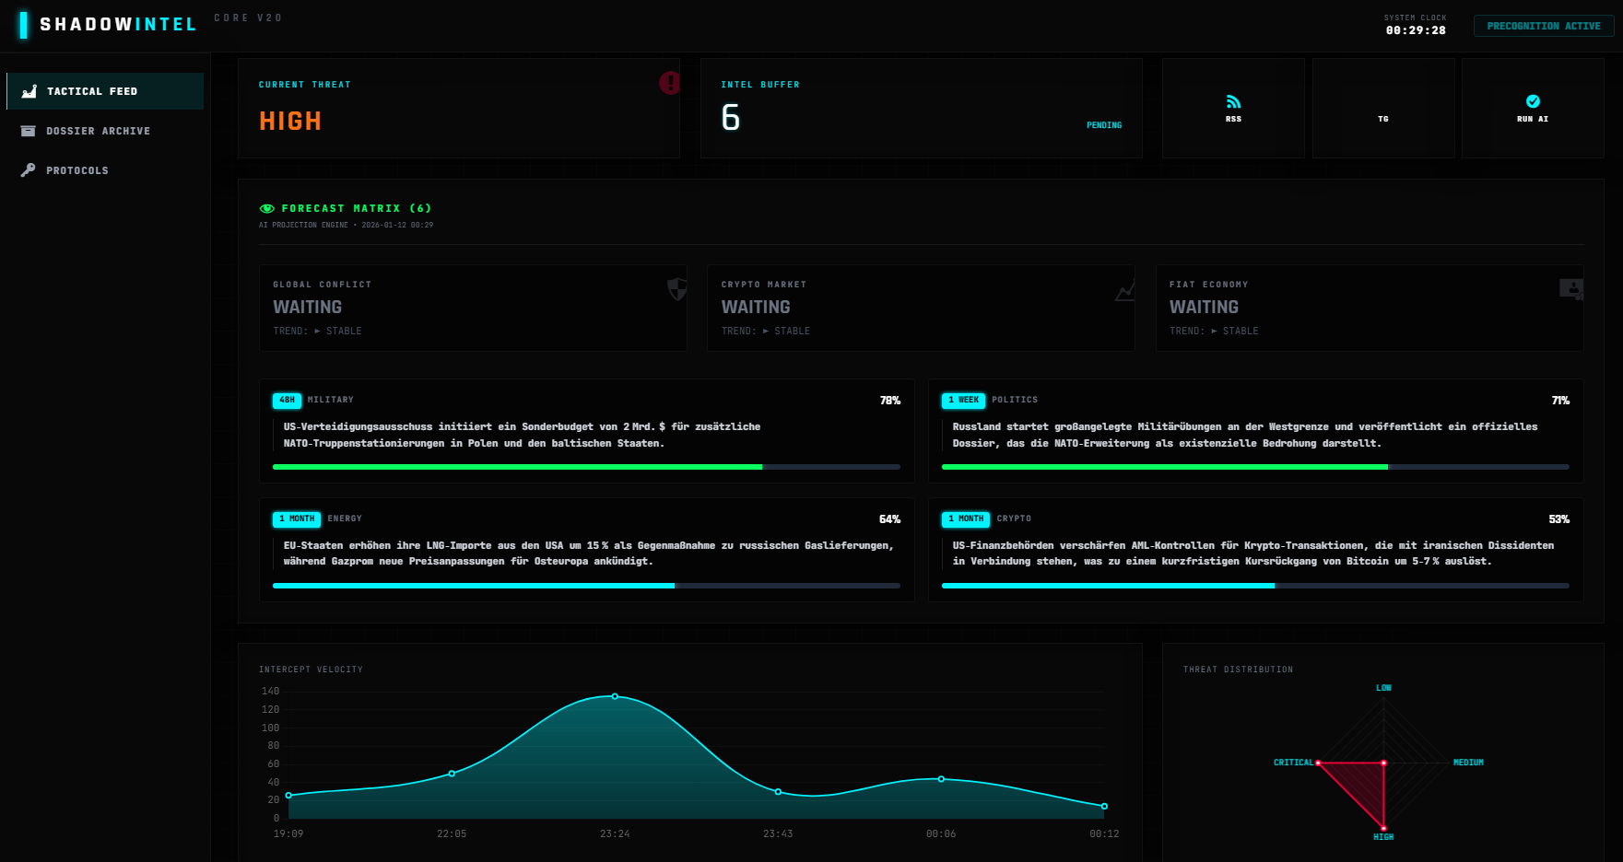Click the shield icon on Global Conflict card
The height and width of the screenshot is (862, 1623).
(676, 291)
